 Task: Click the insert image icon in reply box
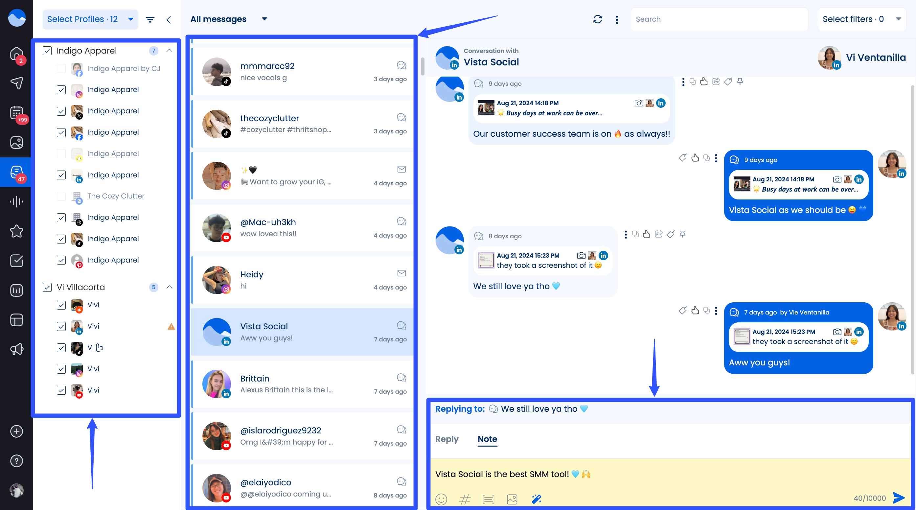512,499
